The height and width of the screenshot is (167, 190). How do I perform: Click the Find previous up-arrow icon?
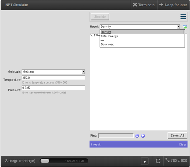click(x=143, y=136)
